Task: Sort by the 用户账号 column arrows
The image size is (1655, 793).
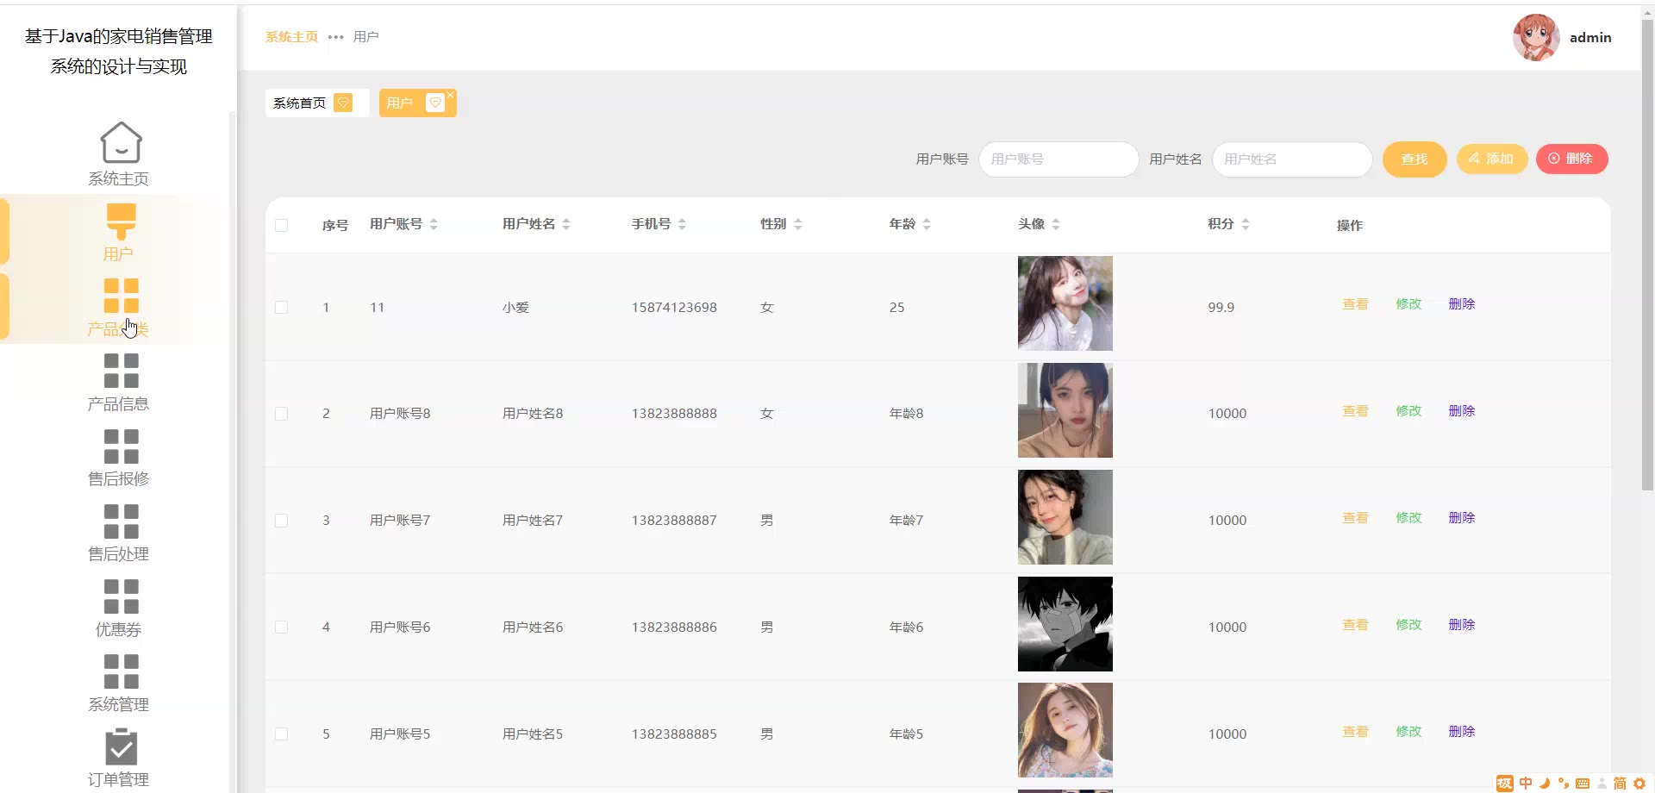Action: [434, 224]
